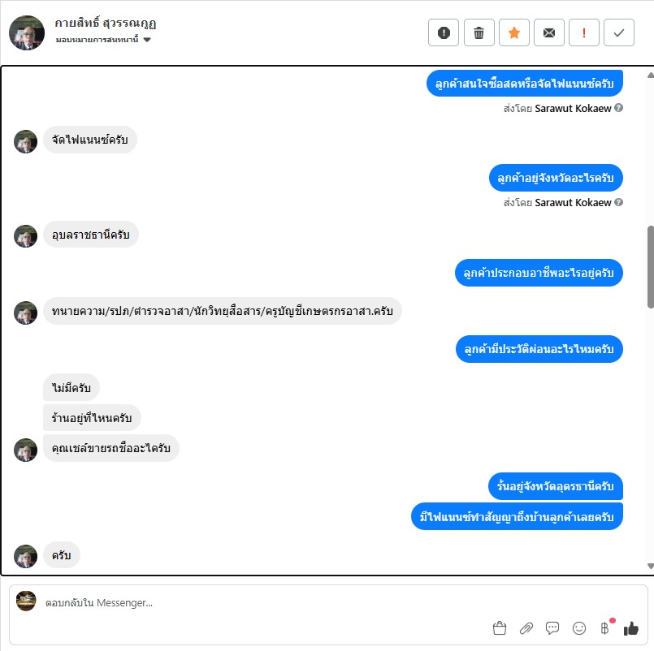
Task: Mark conversation as spam with exclamation octagon icon
Action: tap(444, 32)
